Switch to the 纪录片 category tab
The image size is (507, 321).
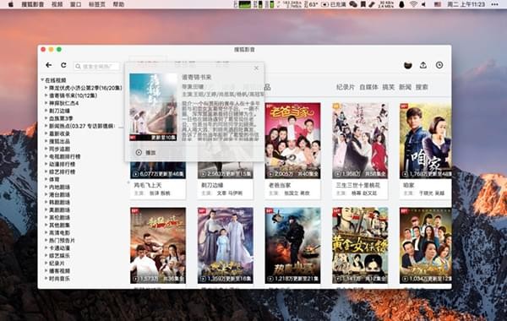click(x=346, y=87)
